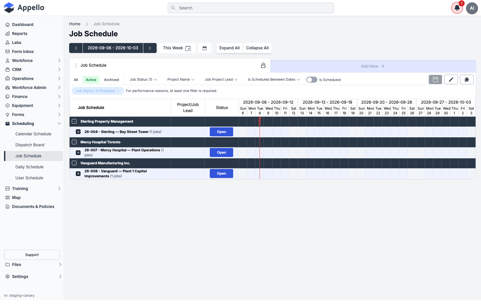
Task: Click the duplicate view copy icon
Action: pos(467,79)
